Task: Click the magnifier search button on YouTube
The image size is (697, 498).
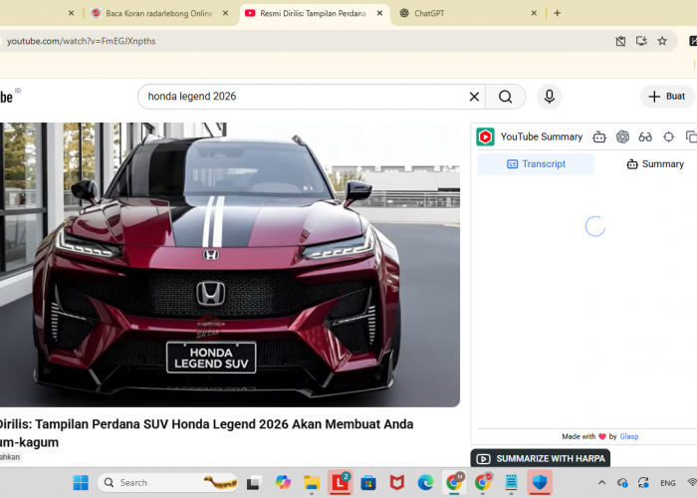Action: [x=506, y=97]
